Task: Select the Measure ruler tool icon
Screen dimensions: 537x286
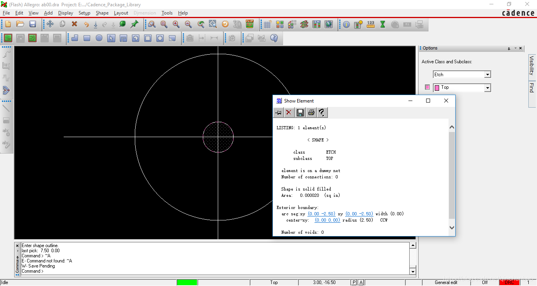Action: (370, 24)
